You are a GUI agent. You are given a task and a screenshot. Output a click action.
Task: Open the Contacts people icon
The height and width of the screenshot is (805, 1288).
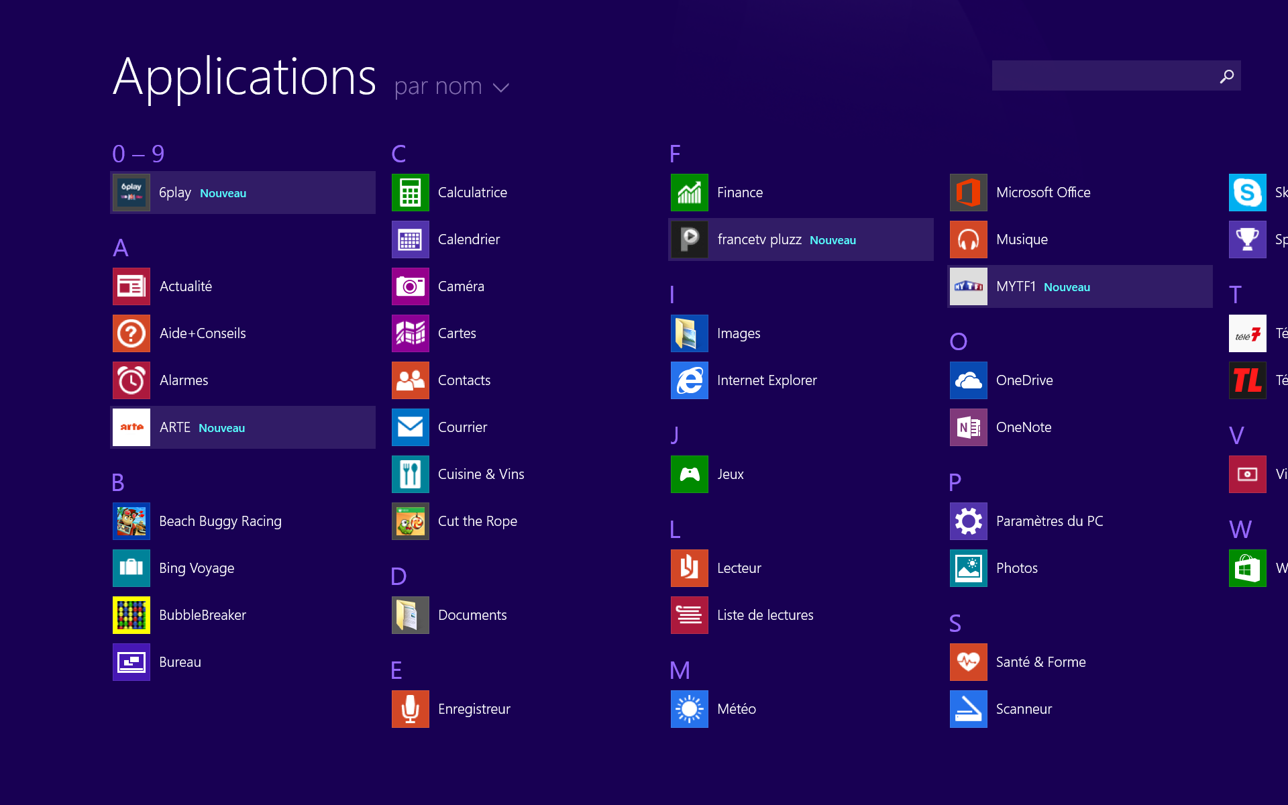(x=411, y=380)
